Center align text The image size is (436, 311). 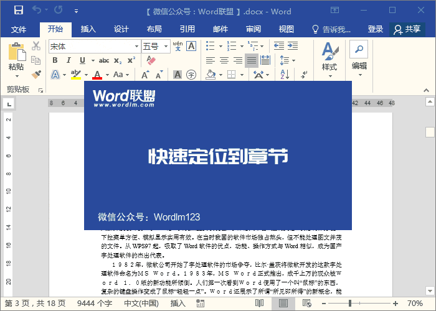click(224, 60)
